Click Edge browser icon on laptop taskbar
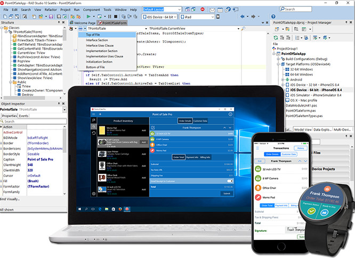 pos(100,209)
